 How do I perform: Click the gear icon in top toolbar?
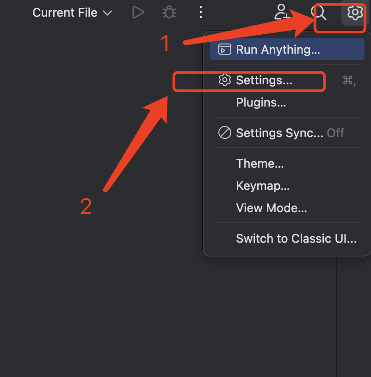point(355,13)
